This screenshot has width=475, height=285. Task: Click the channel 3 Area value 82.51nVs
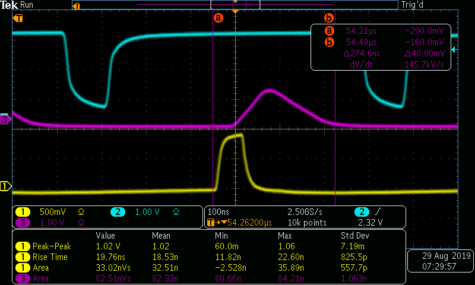click(x=113, y=278)
